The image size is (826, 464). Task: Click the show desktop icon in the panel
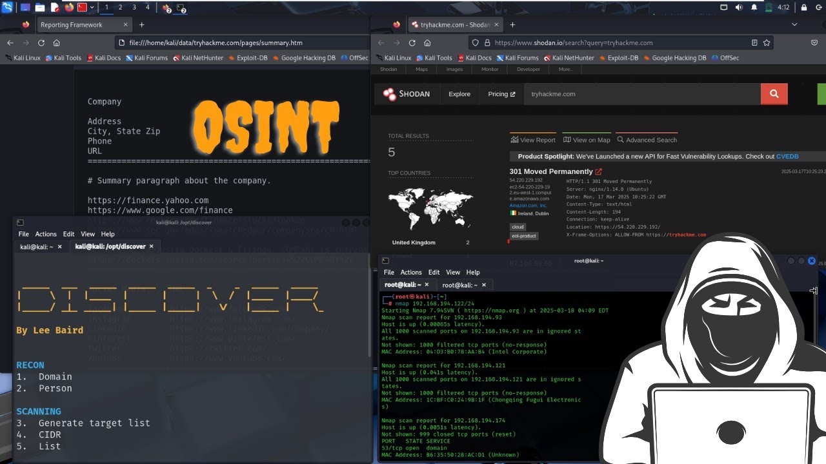(25, 8)
